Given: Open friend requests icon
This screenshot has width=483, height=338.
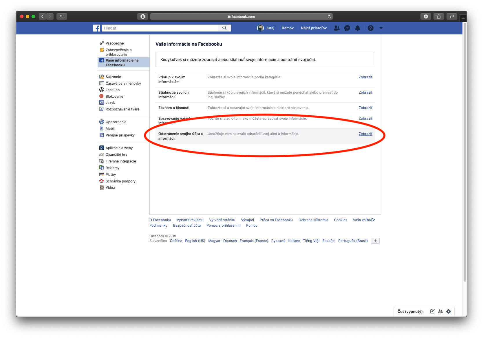Looking at the screenshot, I should (337, 28).
